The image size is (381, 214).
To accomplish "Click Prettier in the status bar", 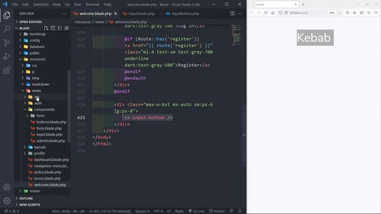I will (x=217, y=211).
